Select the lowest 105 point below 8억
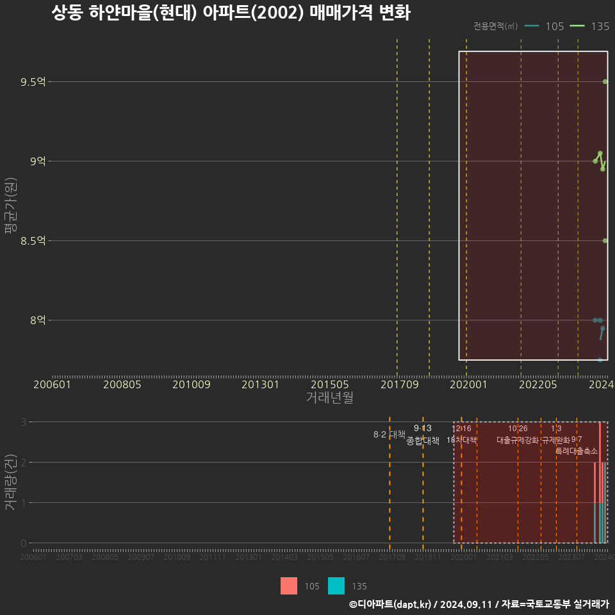 point(600,359)
